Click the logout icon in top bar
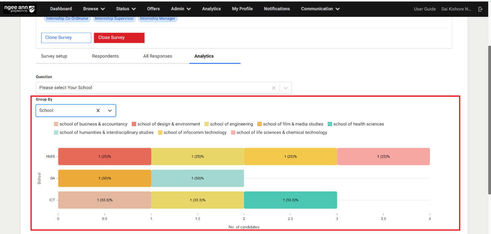The width and height of the screenshot is (491, 234). pos(480,9)
